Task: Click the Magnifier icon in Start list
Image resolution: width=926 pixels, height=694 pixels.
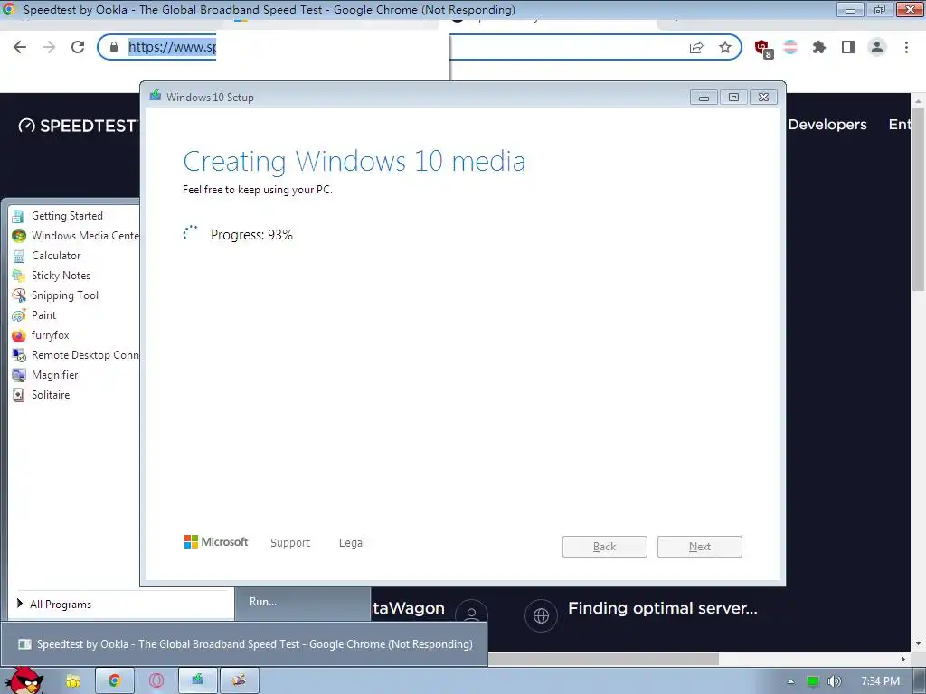Action: tap(19, 375)
